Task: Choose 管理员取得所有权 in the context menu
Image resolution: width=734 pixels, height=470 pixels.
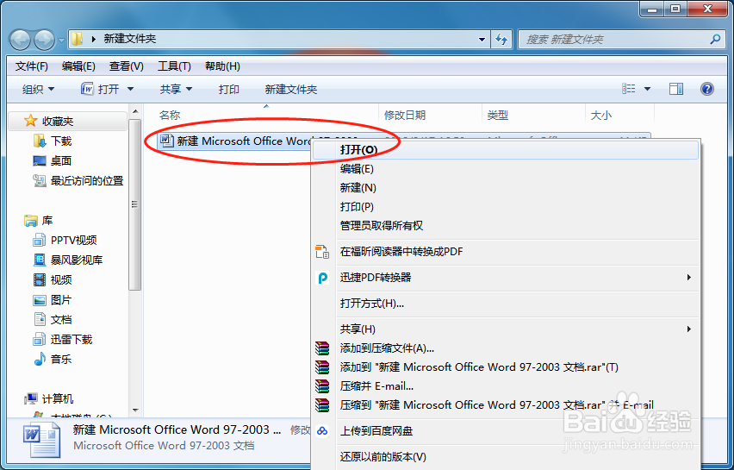Action: (506, 226)
